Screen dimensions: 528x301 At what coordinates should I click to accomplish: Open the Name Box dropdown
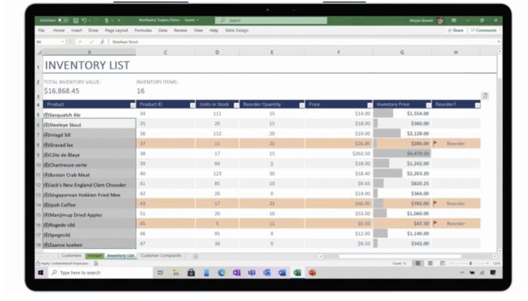[x=63, y=42]
